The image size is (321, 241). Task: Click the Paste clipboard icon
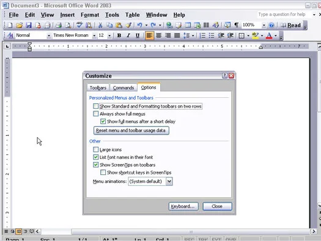point(119,26)
